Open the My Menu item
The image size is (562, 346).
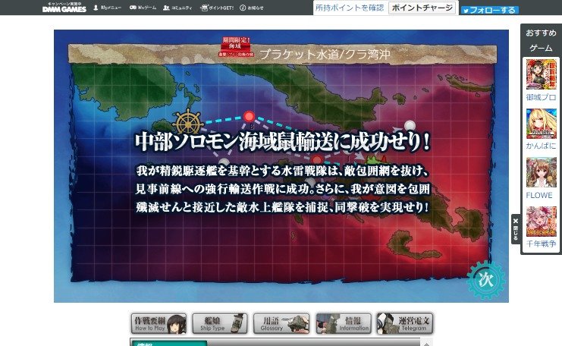click(107, 8)
